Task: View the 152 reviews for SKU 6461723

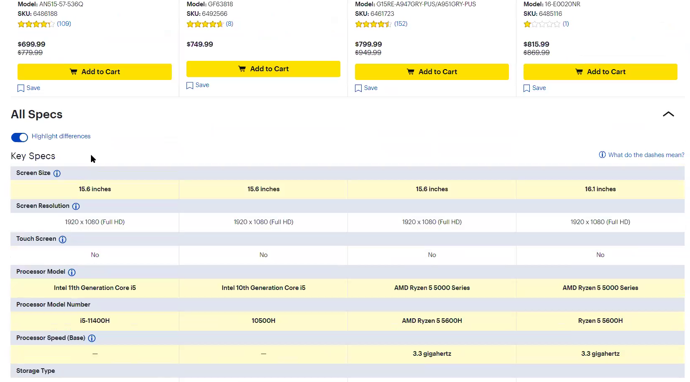Action: pyautogui.click(x=400, y=24)
